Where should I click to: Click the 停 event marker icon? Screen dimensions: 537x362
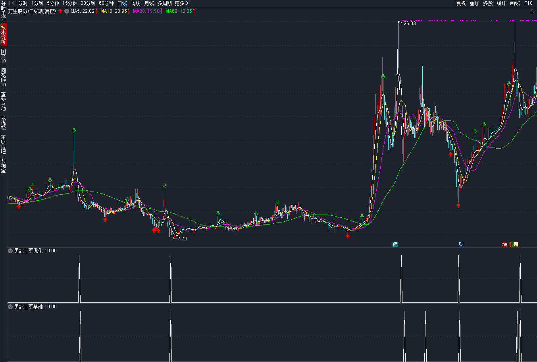(x=395, y=244)
